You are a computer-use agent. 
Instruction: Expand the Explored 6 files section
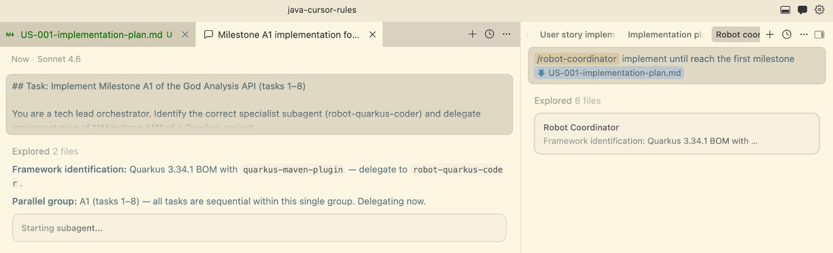[567, 101]
